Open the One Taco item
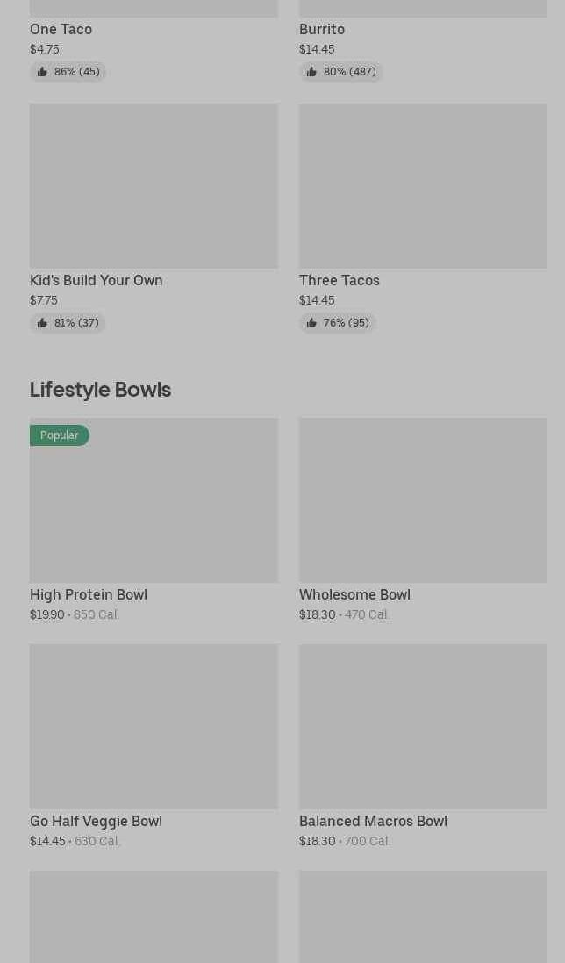The width and height of the screenshot is (565, 963). (x=61, y=29)
